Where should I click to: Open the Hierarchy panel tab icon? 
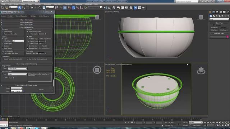click(217, 12)
